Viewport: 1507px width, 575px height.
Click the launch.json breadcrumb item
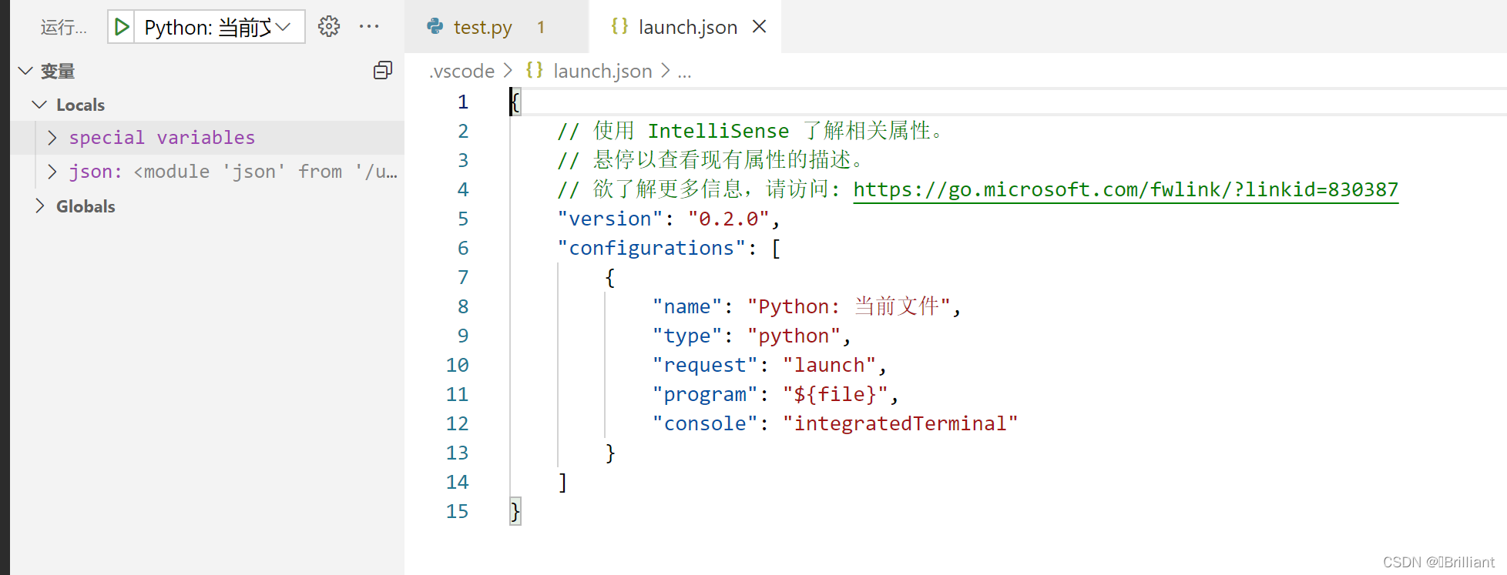pos(602,71)
